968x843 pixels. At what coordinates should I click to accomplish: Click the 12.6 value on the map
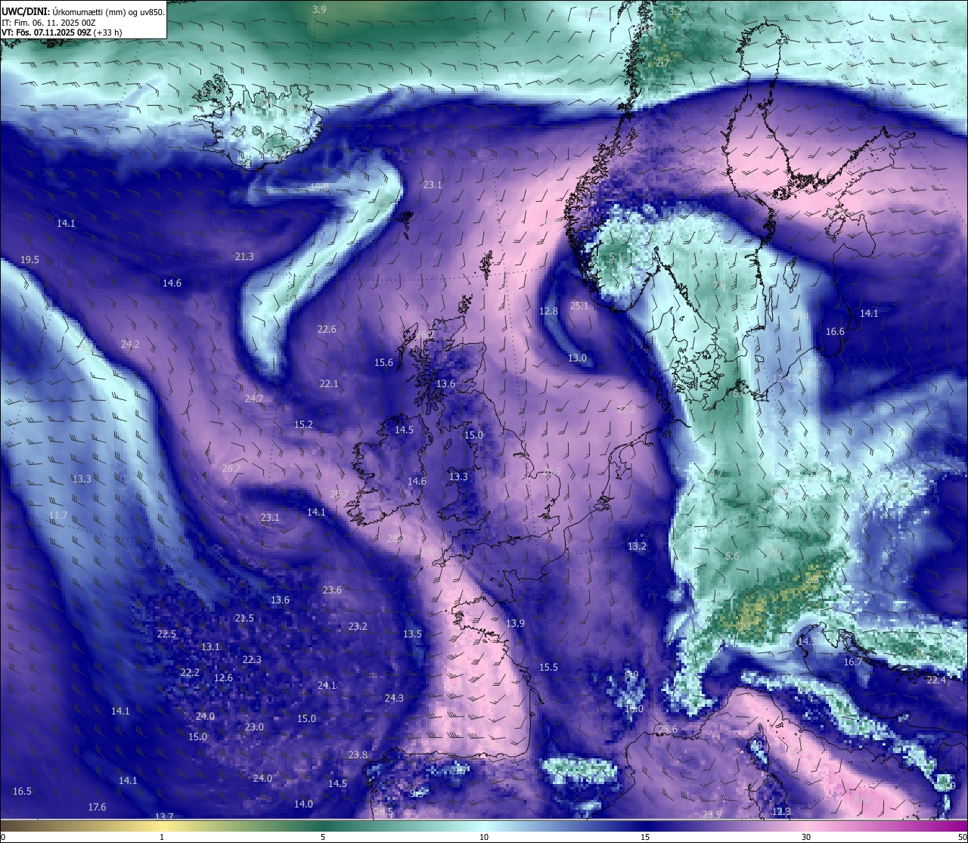[223, 677]
